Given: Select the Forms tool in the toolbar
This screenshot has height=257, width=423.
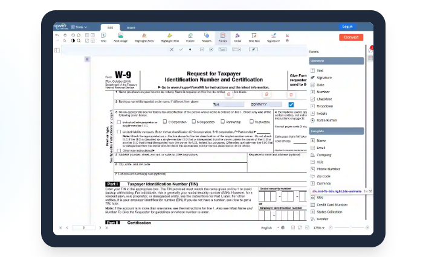Looking at the screenshot, I should coord(222,37).
